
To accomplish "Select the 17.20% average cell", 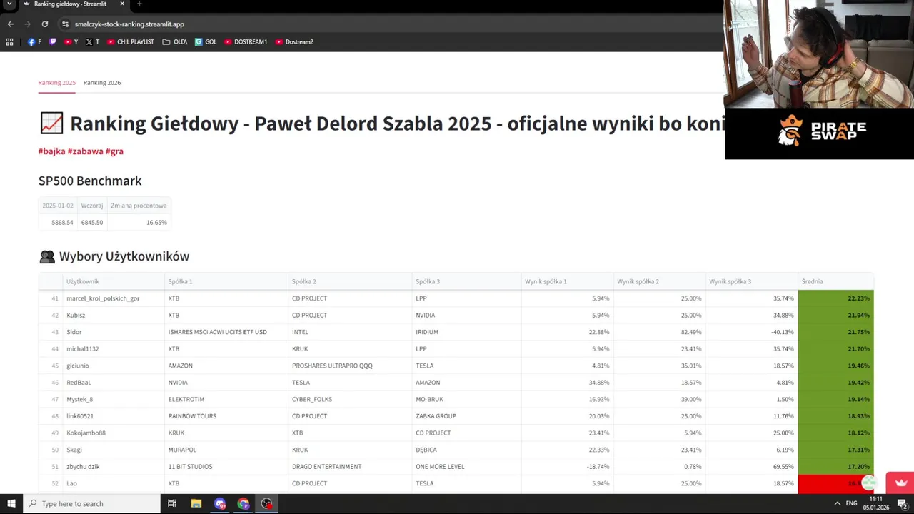I will coord(835,467).
